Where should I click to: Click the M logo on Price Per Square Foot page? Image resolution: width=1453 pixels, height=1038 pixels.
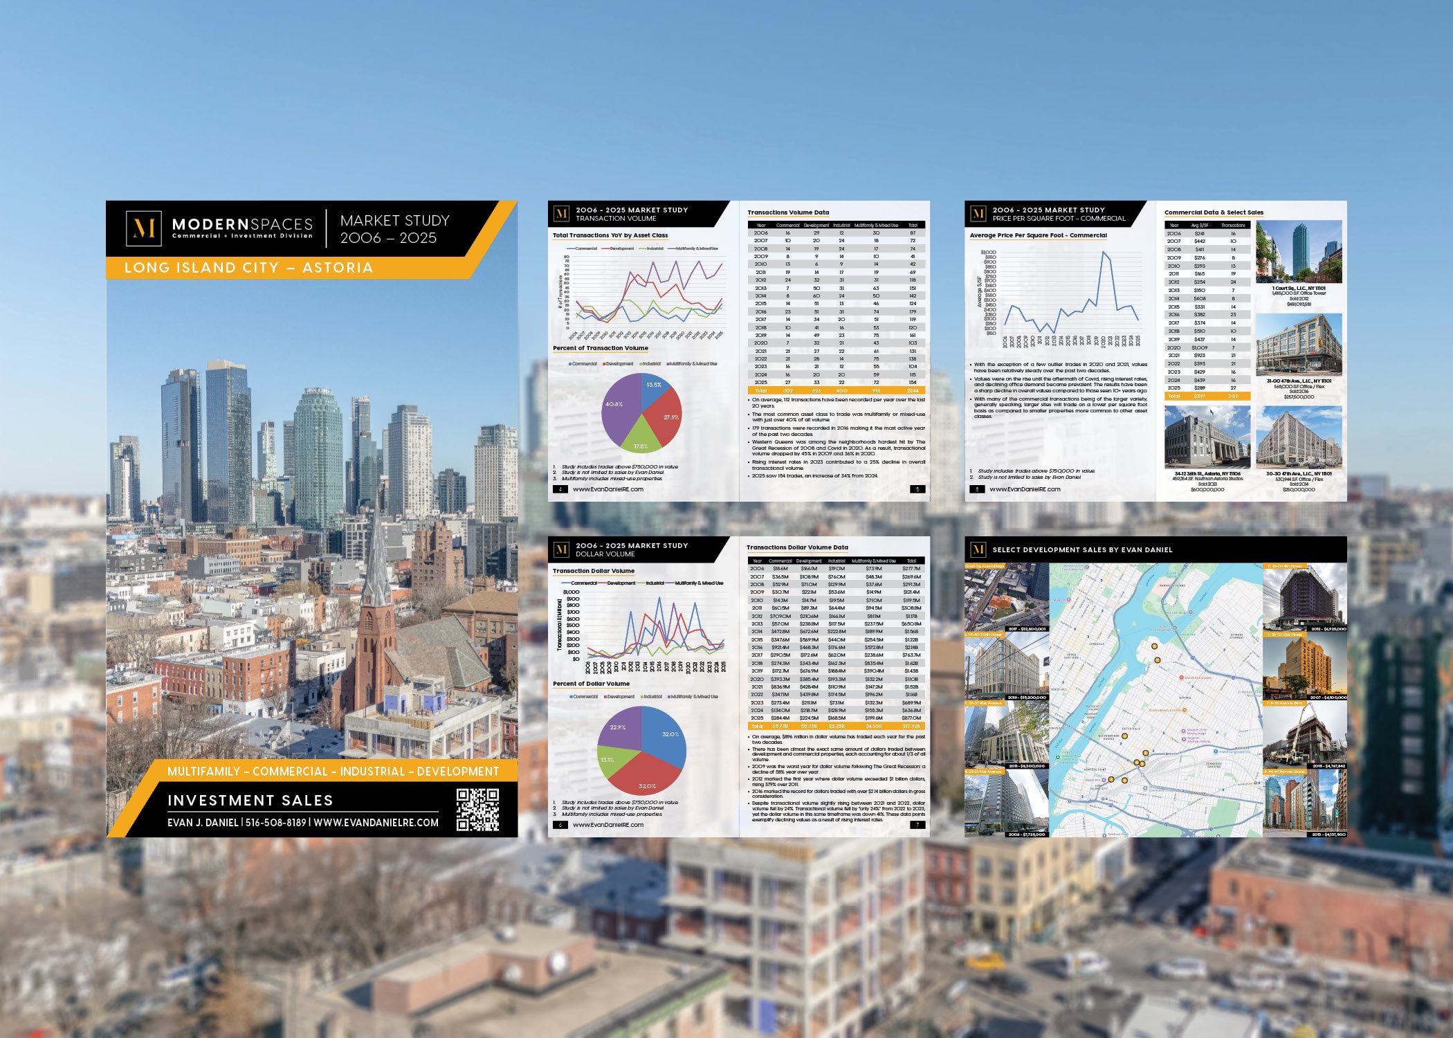(x=978, y=214)
